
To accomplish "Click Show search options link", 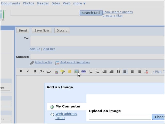I will 118,12.
